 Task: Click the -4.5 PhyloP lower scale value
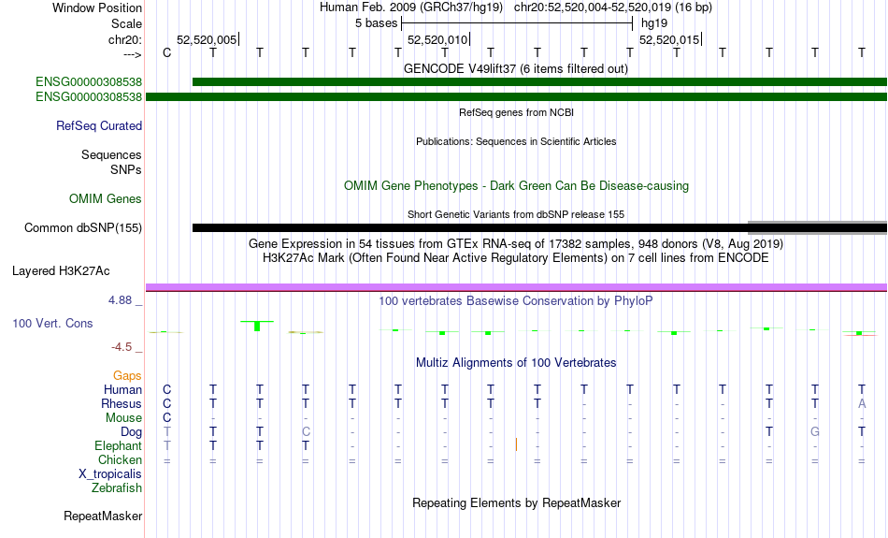(122, 347)
